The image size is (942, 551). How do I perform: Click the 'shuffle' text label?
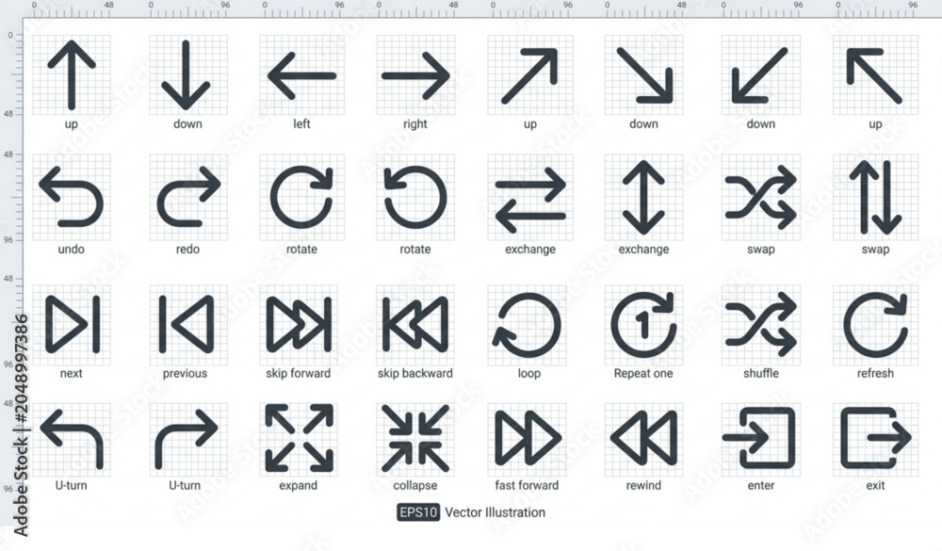point(760,373)
